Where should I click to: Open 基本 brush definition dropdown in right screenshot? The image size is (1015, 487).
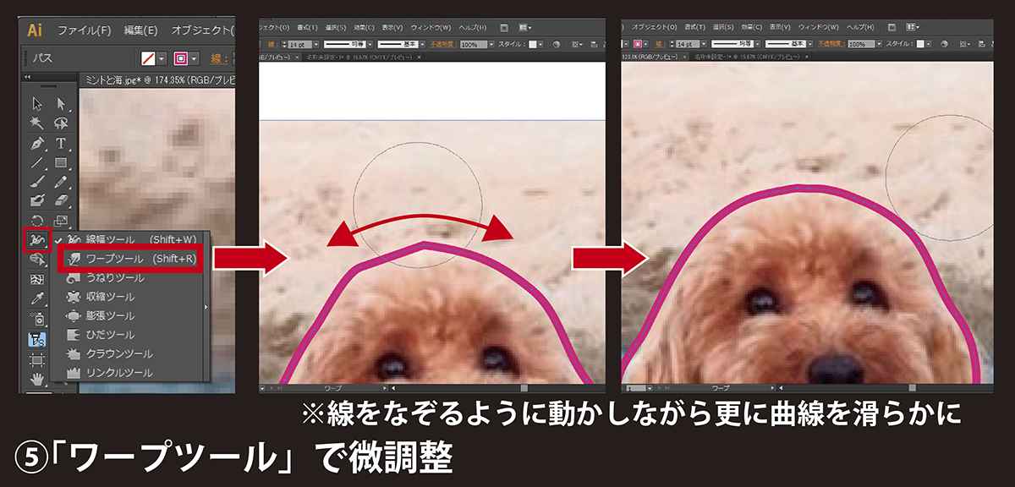coord(811,44)
